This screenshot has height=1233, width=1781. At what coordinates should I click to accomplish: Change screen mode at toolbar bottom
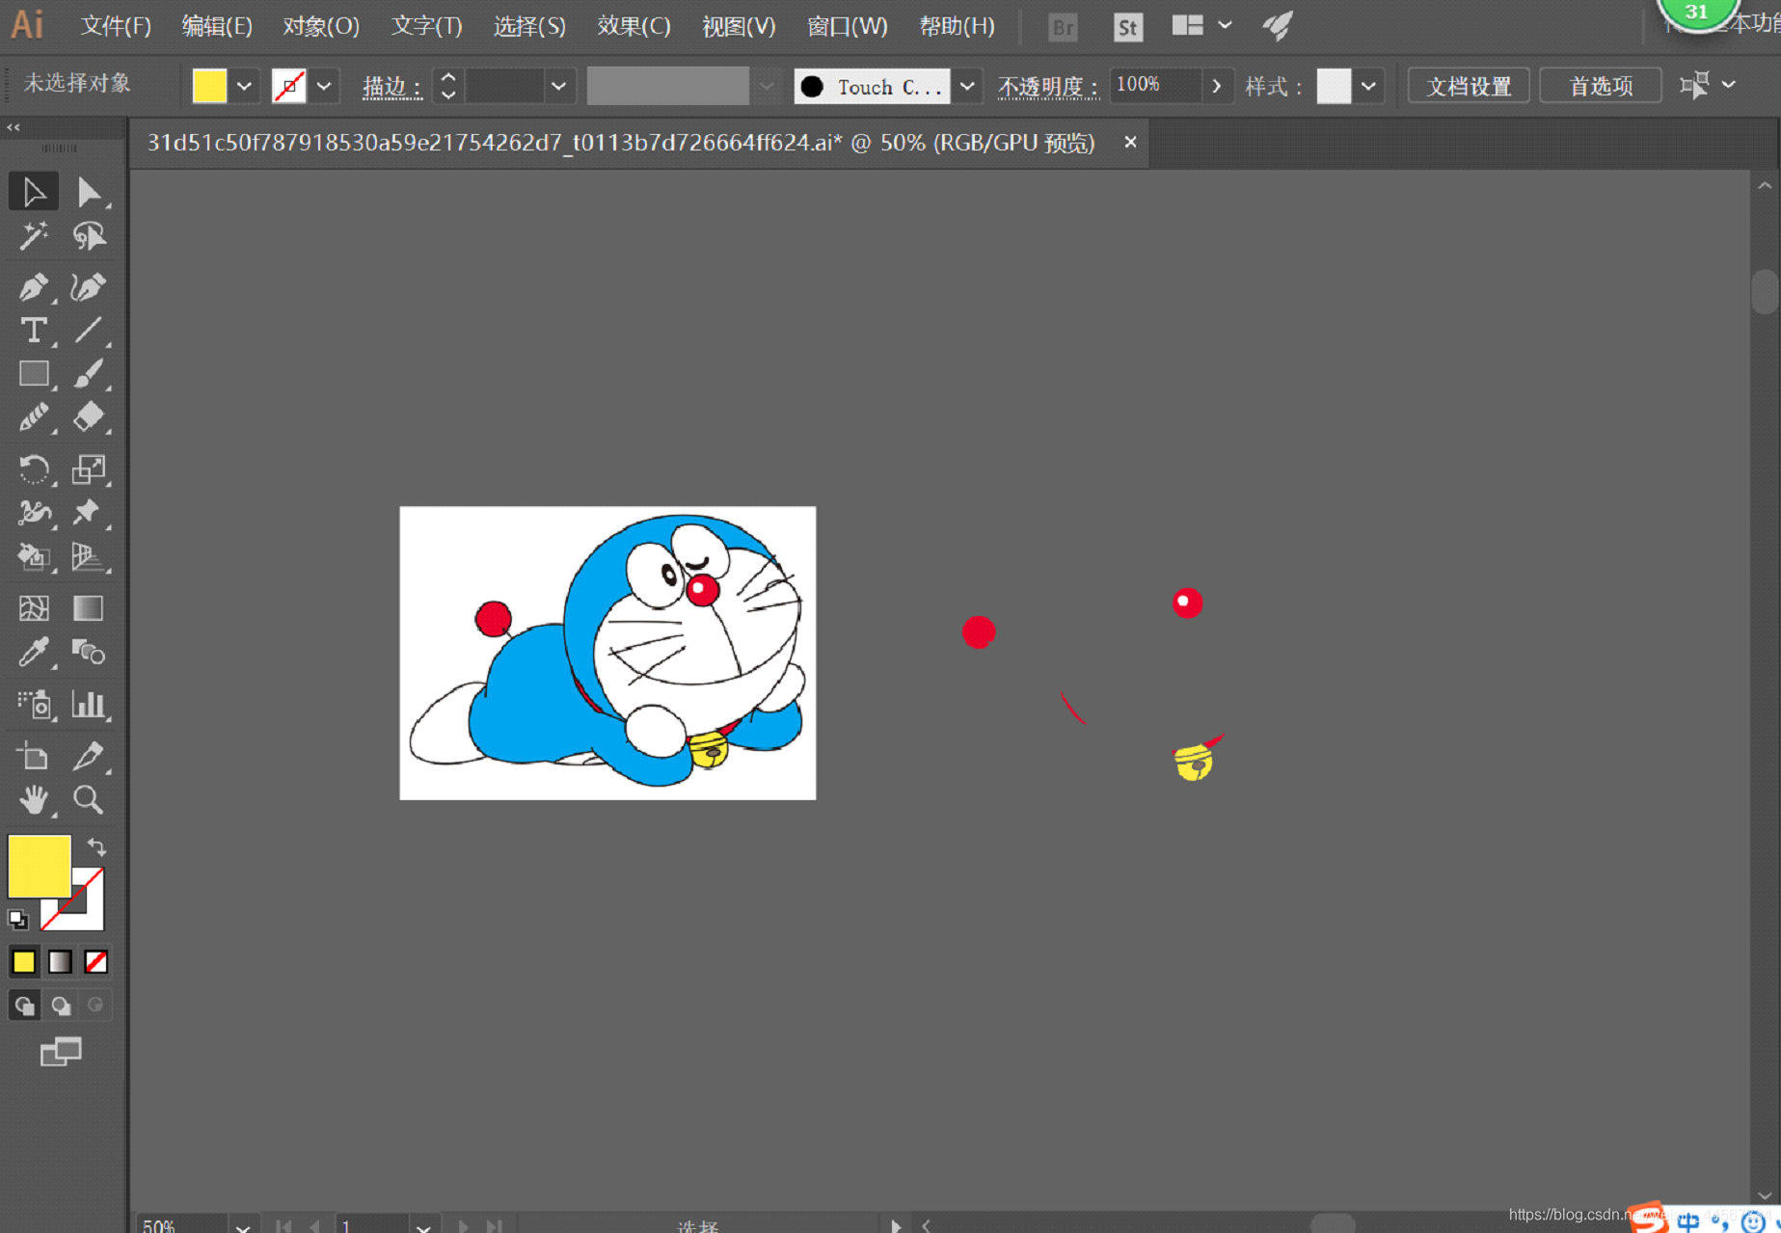(61, 1052)
